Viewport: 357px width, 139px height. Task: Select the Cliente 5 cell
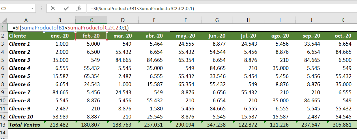click(x=26, y=76)
